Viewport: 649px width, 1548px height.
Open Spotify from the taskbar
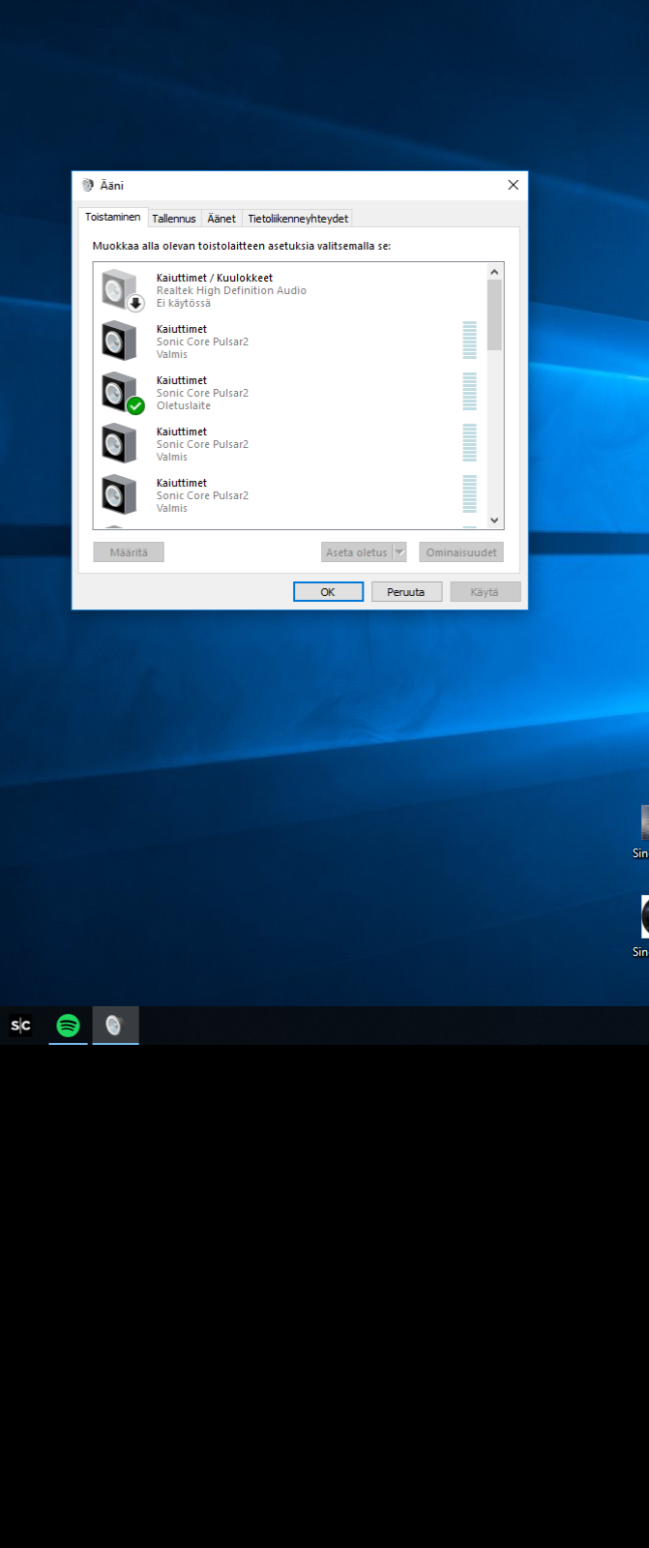point(68,1026)
